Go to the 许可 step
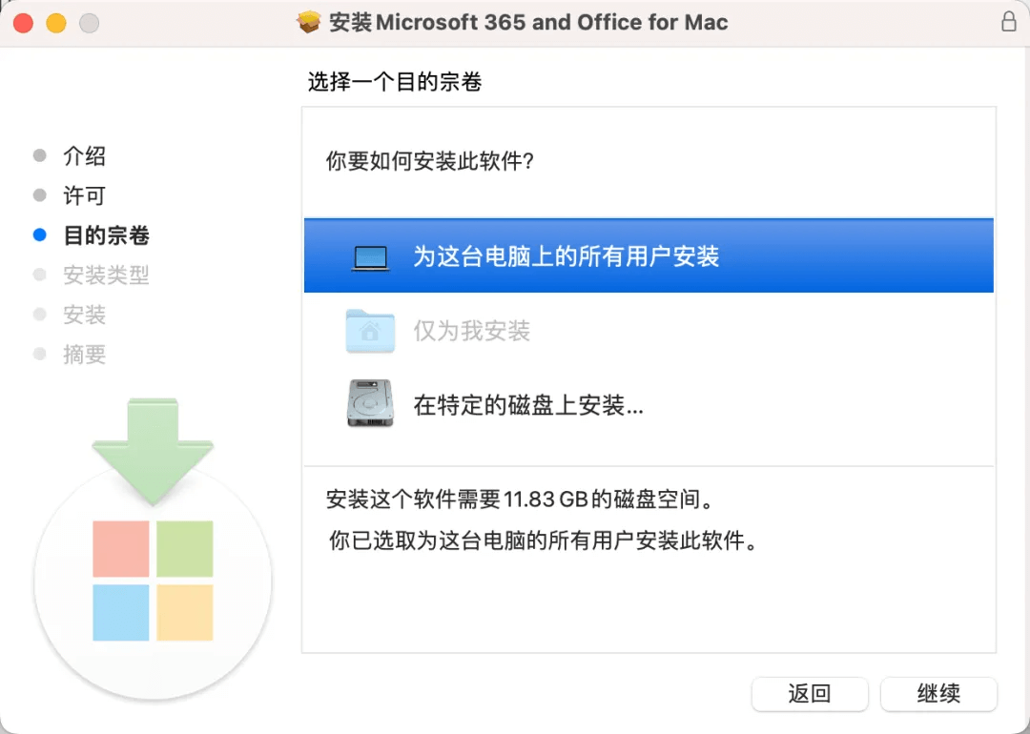1030x734 pixels. point(84,195)
